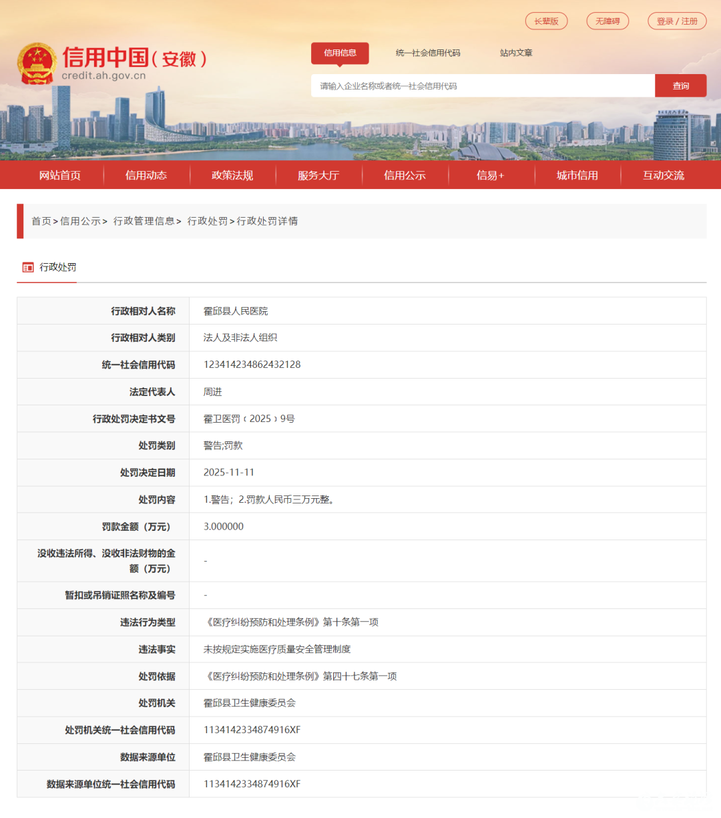Open the 政策法规 menu

point(232,175)
